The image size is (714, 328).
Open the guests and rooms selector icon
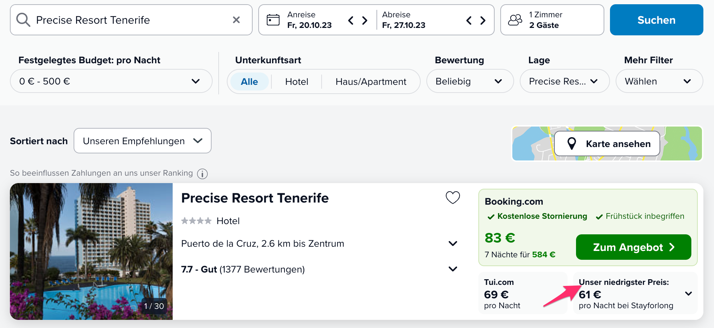coord(515,20)
